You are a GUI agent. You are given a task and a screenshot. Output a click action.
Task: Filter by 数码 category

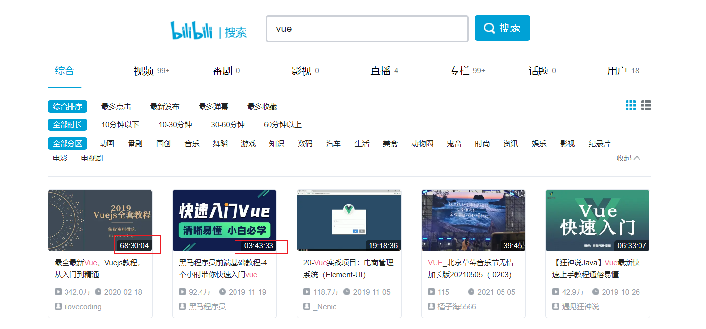click(305, 144)
